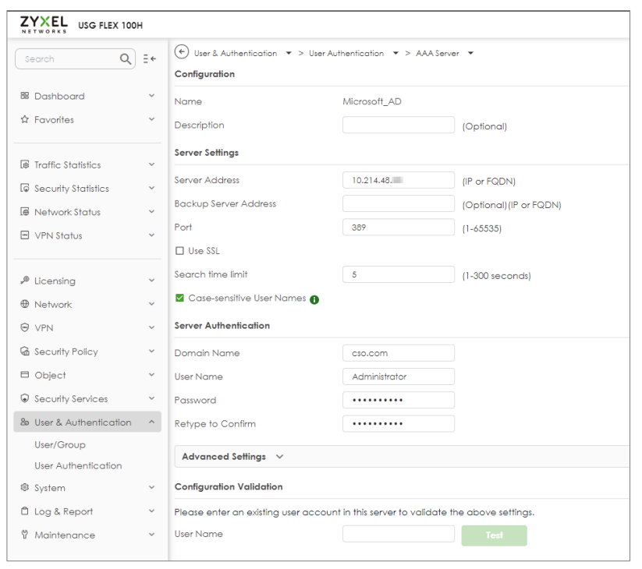This screenshot has width=642, height=569.
Task: Collapse the sidebar menu icon
Action: 150,59
